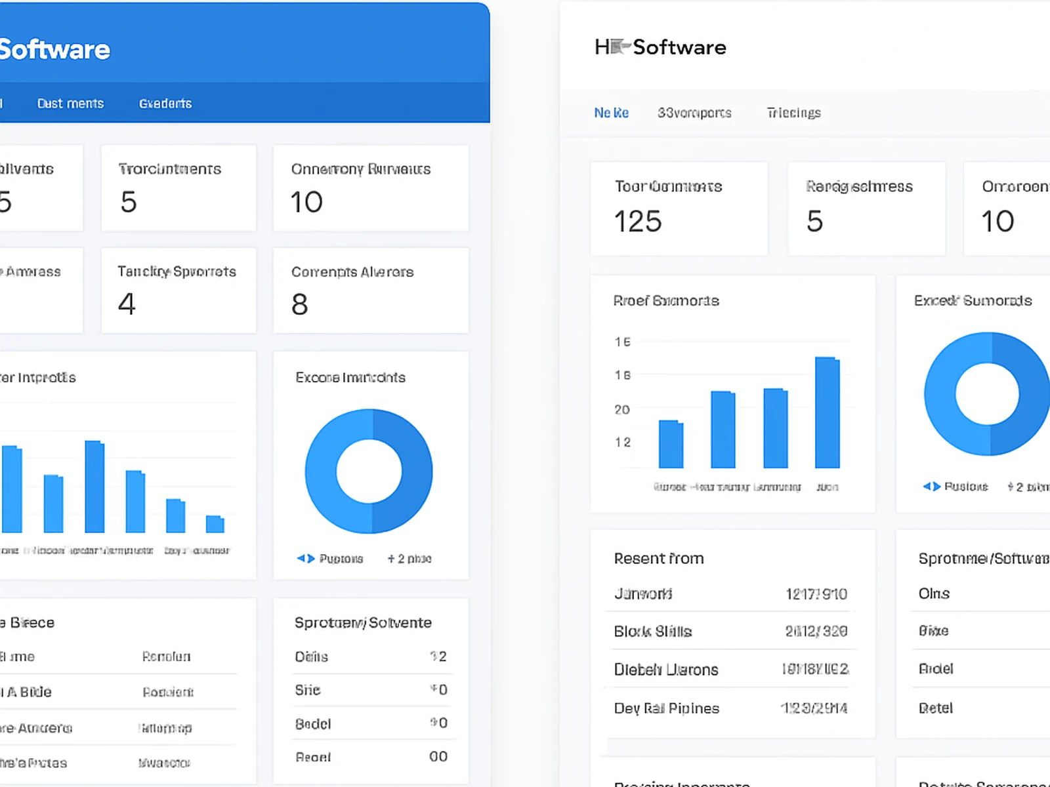Switch to the Gxaderts tab
The image size is (1050, 787).
click(165, 104)
